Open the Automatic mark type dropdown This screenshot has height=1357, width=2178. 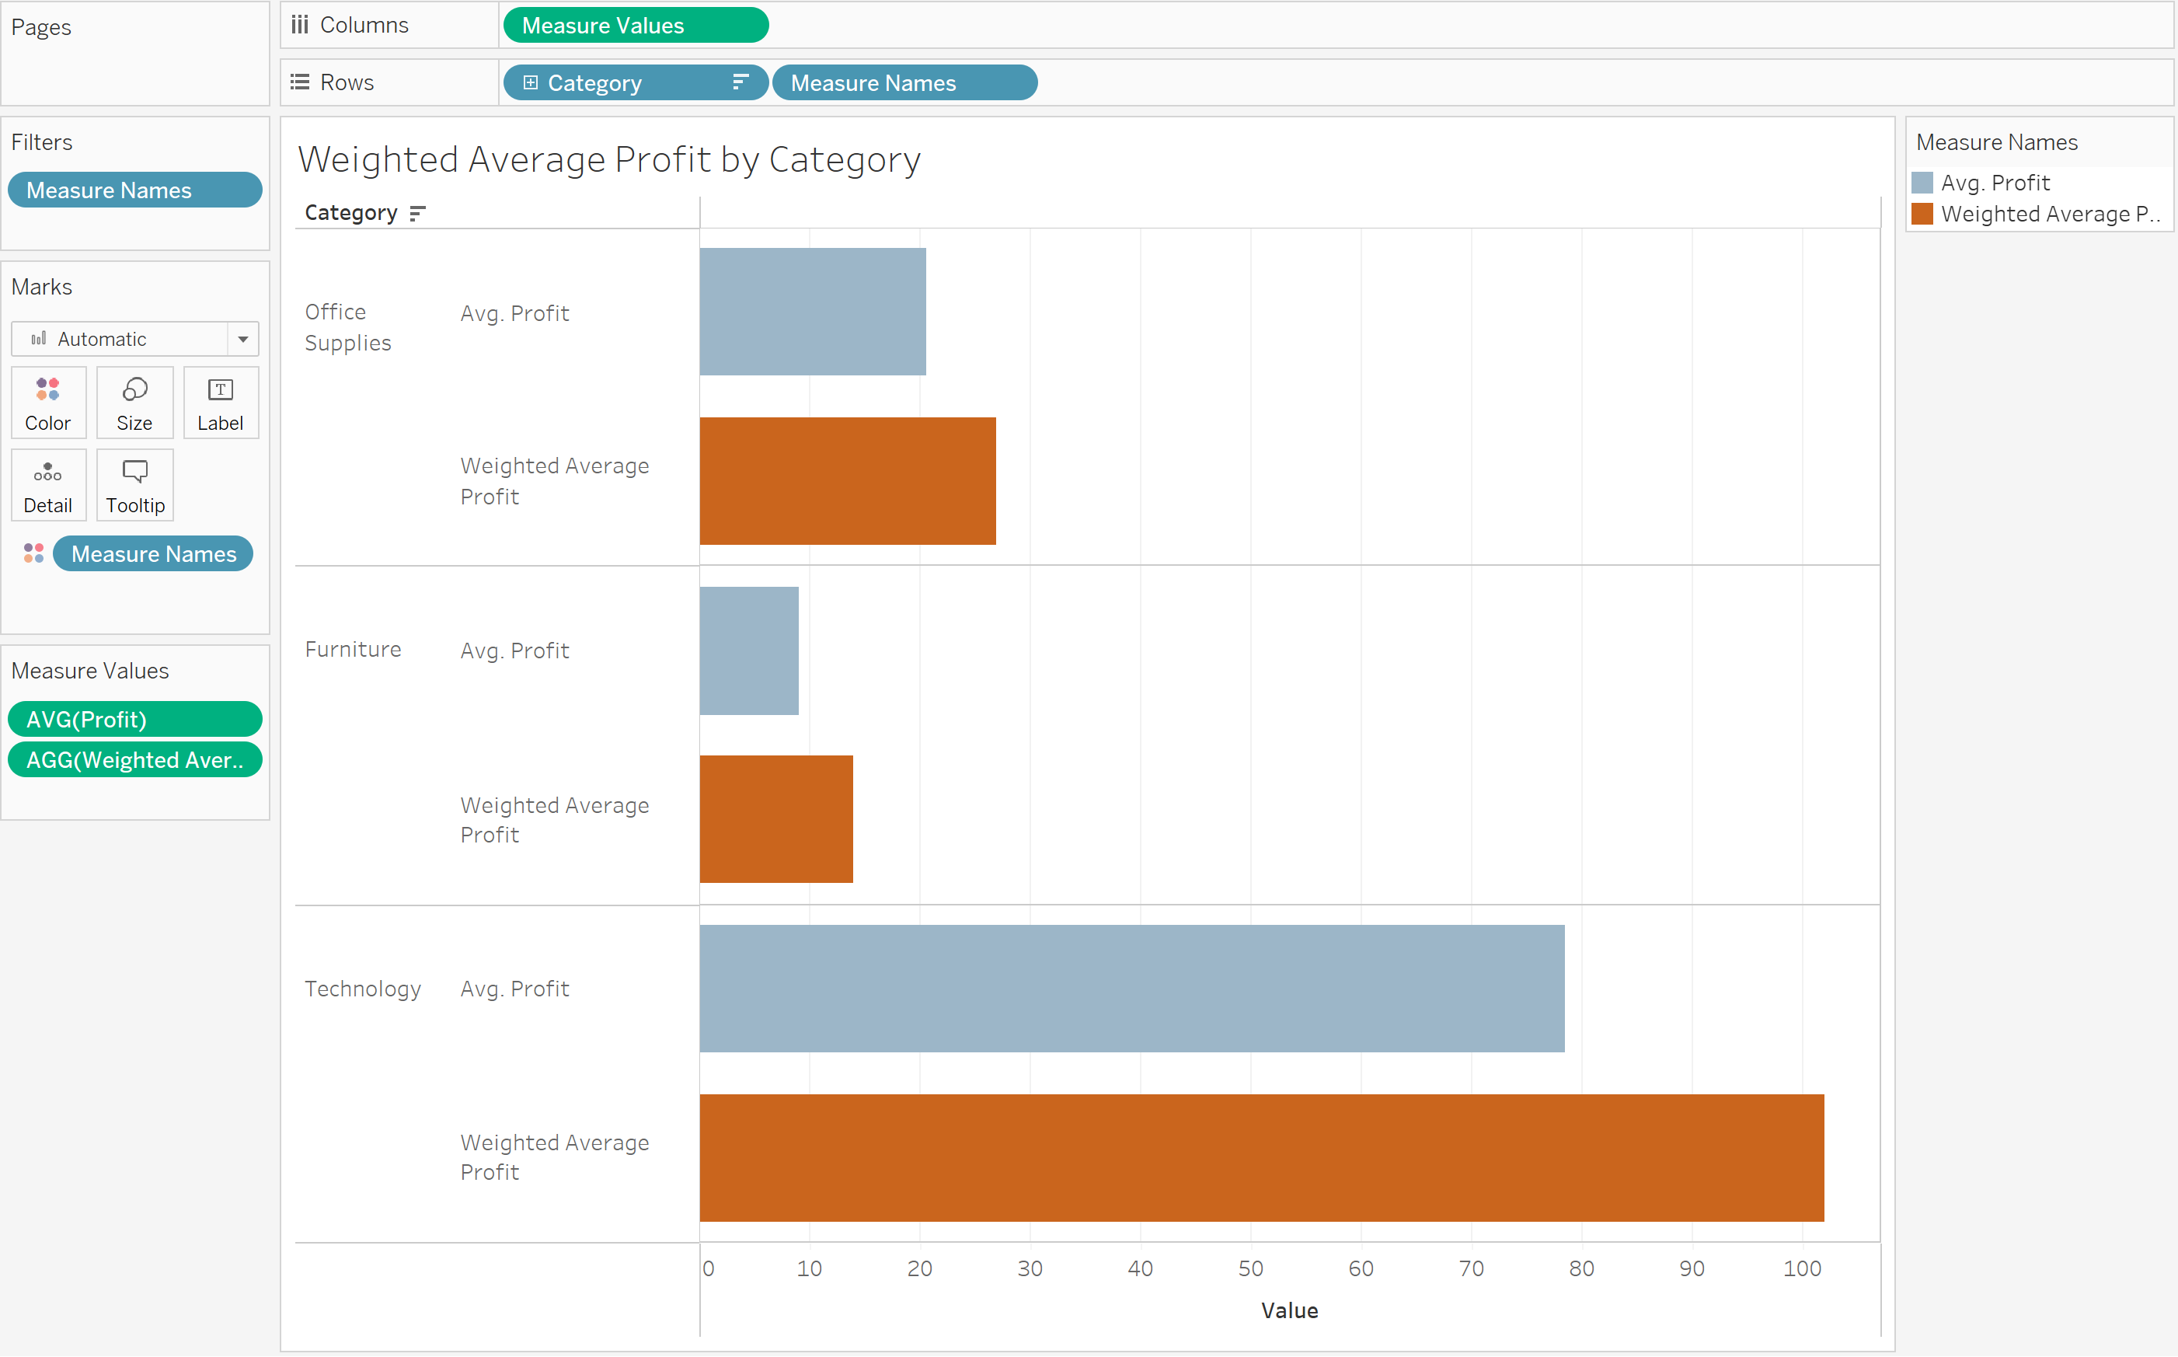(242, 339)
